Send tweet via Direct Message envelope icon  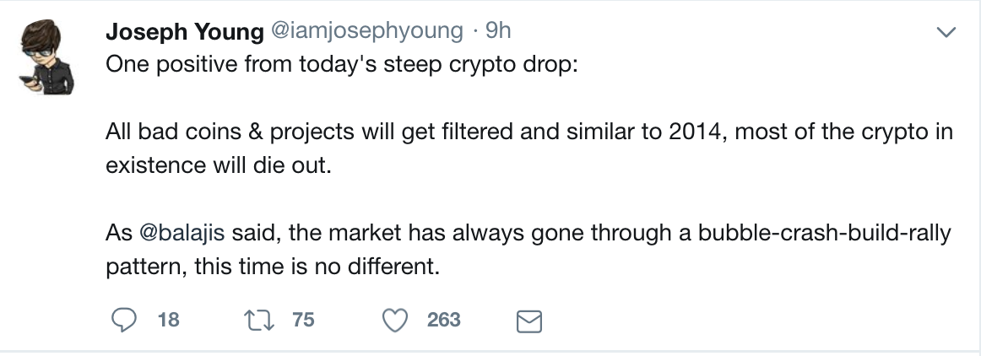tap(528, 321)
